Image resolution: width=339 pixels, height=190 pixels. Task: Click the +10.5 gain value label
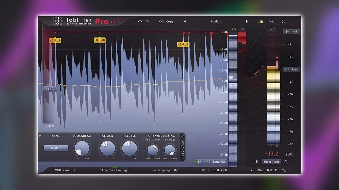(50, 89)
